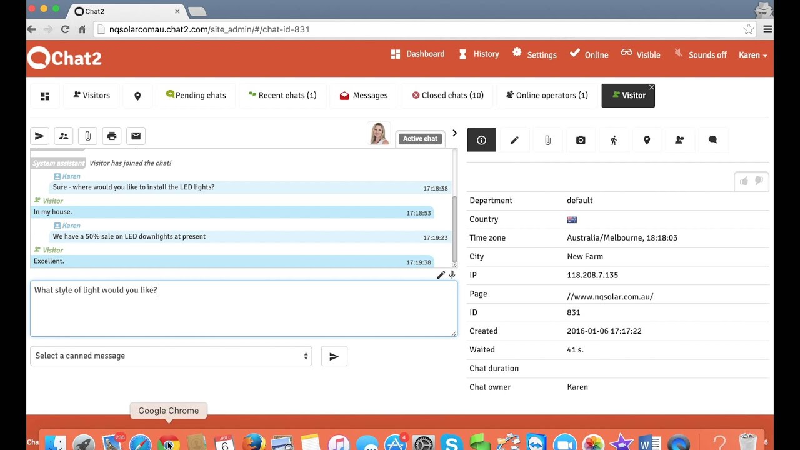800x450 pixels.
Task: Toggle Online status
Action: tap(589, 54)
